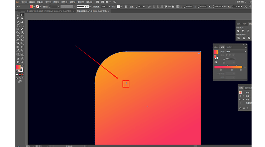The height and width of the screenshot is (147, 265).
Task: Toggle visibility of the opacity appearance row
Action: click(240, 104)
